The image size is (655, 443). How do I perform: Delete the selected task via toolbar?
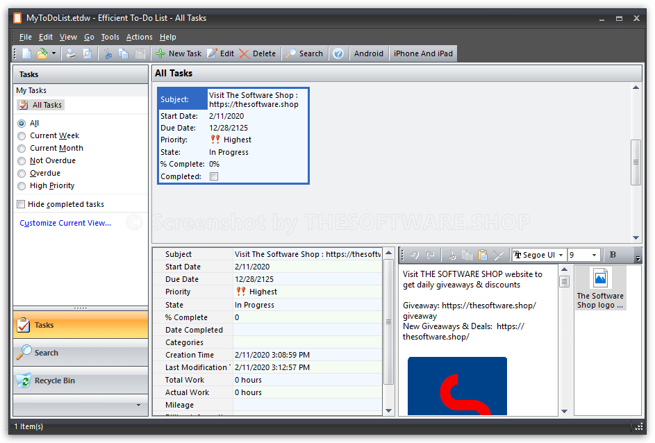tap(257, 53)
